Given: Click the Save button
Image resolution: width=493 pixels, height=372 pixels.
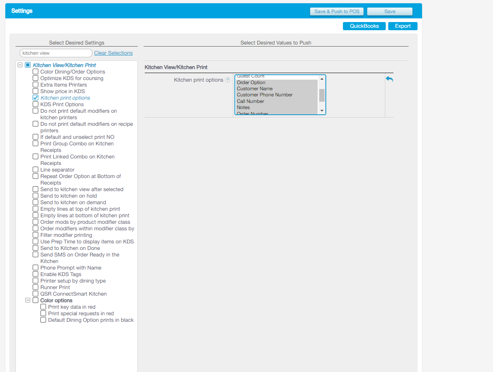Looking at the screenshot, I should coord(390,11).
